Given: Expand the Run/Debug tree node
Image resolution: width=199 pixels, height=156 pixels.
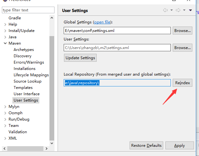Looking at the screenshot, I should coord(5,119).
